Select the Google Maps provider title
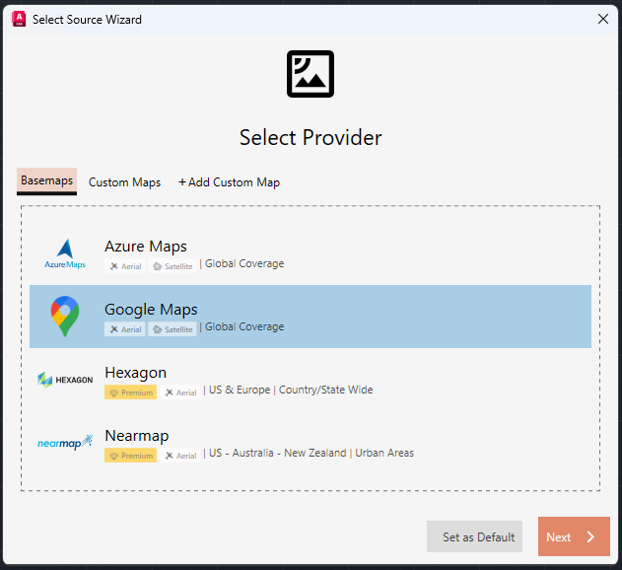The image size is (622, 570). [x=151, y=310]
